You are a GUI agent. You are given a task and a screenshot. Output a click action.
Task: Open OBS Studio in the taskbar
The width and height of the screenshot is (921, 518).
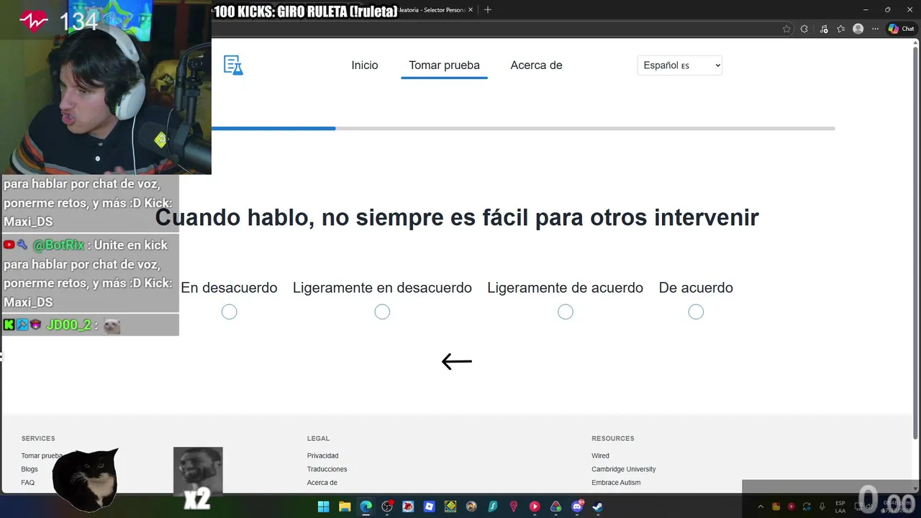[x=387, y=506]
